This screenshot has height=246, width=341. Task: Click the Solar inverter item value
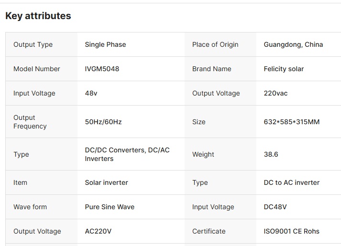pyautogui.click(x=107, y=182)
